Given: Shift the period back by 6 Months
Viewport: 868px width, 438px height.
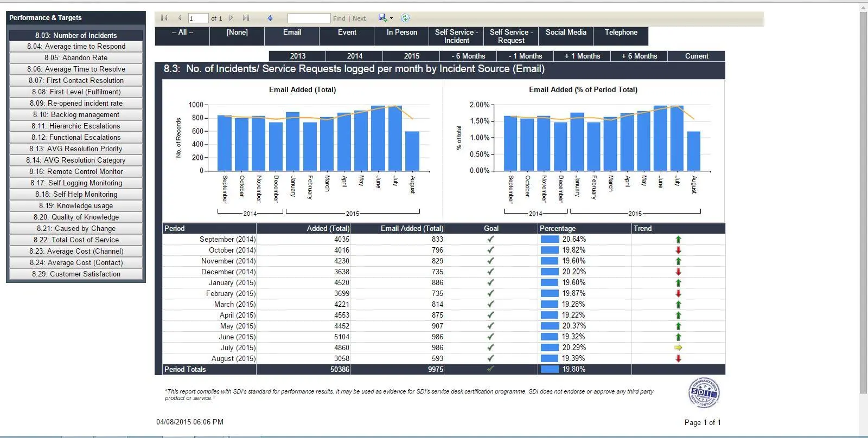Looking at the screenshot, I should point(468,56).
